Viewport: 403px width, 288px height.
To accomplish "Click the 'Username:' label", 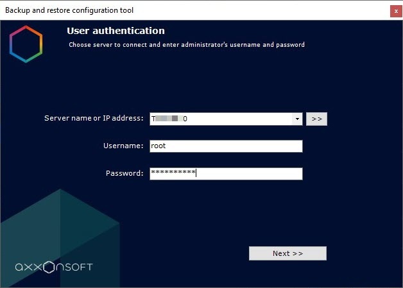I will [123, 146].
